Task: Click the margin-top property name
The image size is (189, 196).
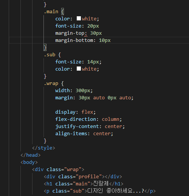Action: (x=70, y=33)
